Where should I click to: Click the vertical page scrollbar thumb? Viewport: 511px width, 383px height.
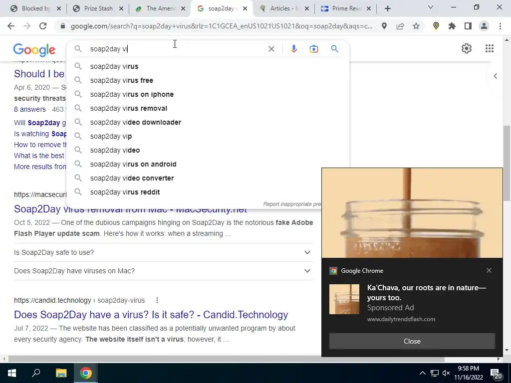click(x=507, y=163)
